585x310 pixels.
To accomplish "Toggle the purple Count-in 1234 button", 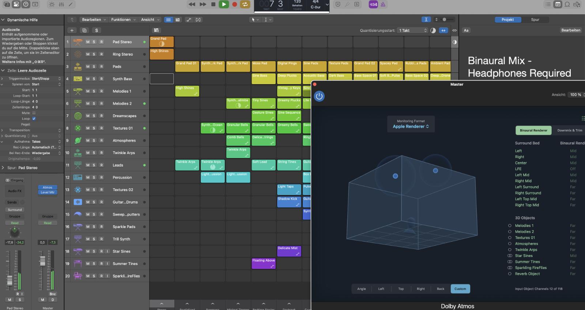I will 373,4.
